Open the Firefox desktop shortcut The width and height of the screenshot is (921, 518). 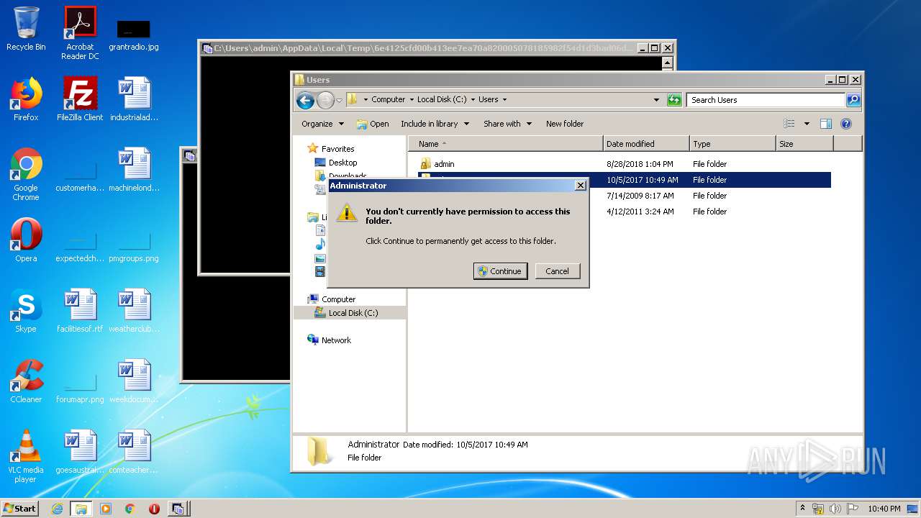(26, 99)
